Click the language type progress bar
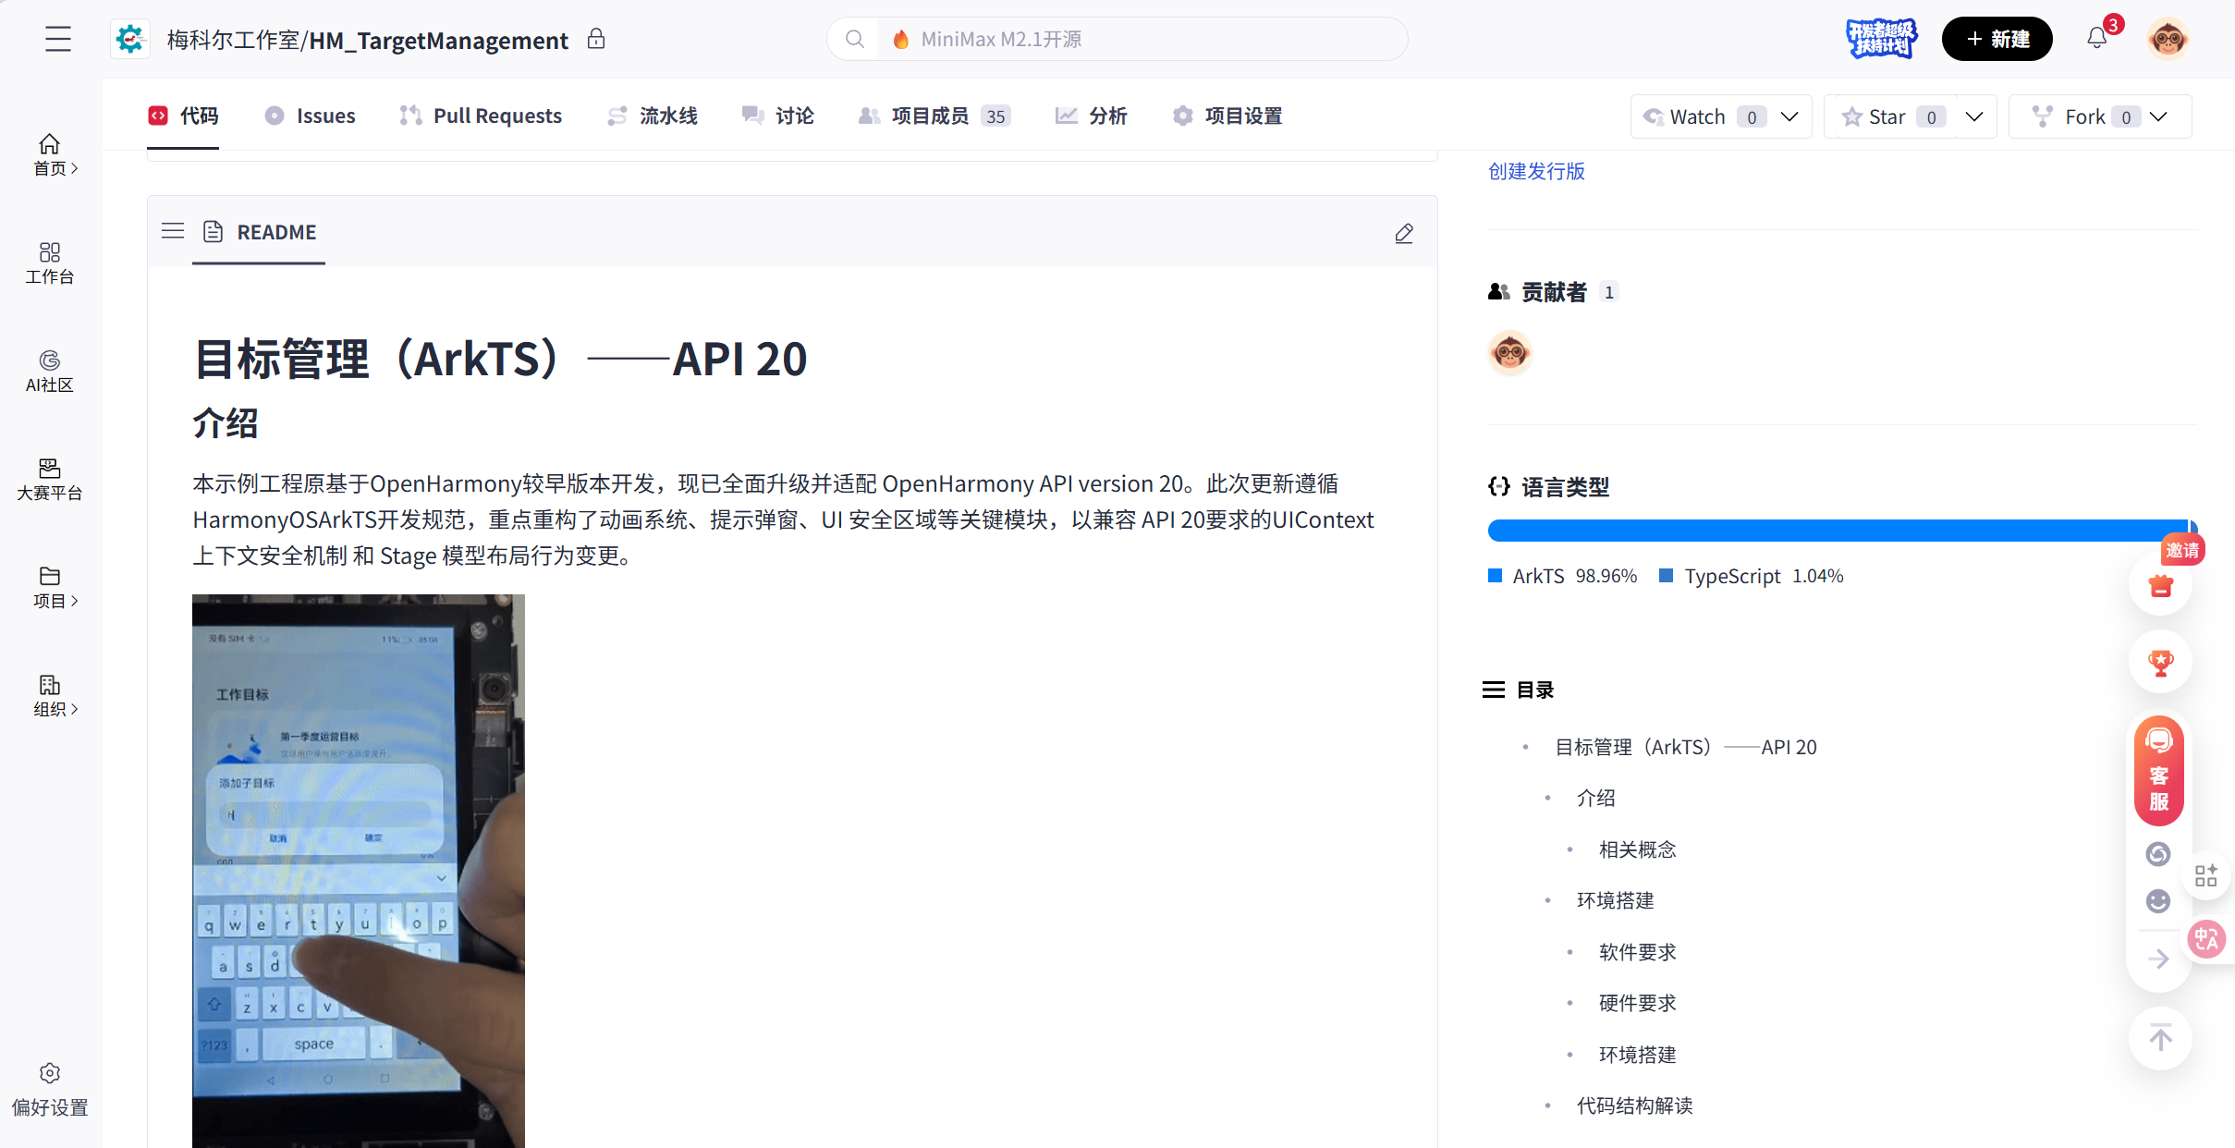Image resolution: width=2235 pixels, height=1148 pixels. [x=1839, y=531]
